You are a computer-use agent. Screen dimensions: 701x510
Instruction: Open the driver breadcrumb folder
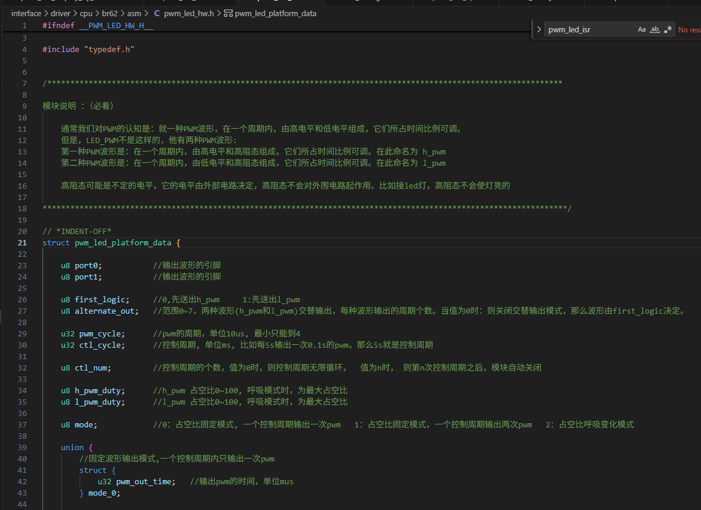pyautogui.click(x=60, y=13)
